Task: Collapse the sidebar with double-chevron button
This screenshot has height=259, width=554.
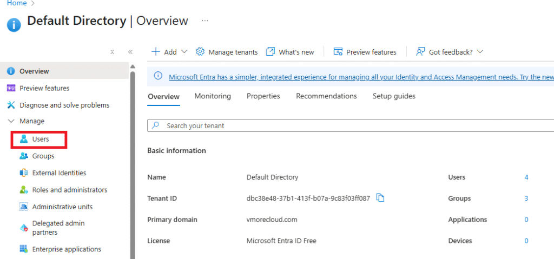Action: 130,52
